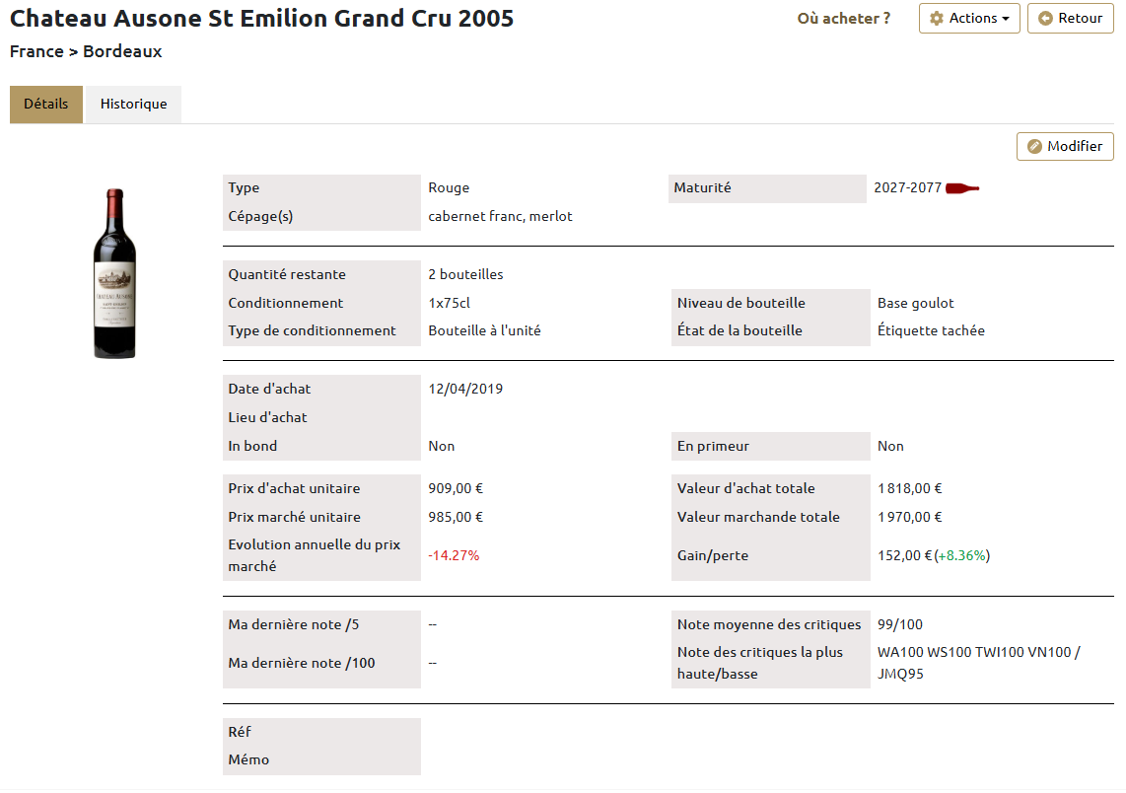Click the Chateau Ausone bottle thumbnail
This screenshot has height=793, width=1126.
(115, 273)
